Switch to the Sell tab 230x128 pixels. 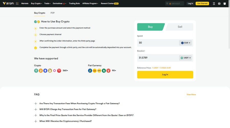[x=180, y=27]
